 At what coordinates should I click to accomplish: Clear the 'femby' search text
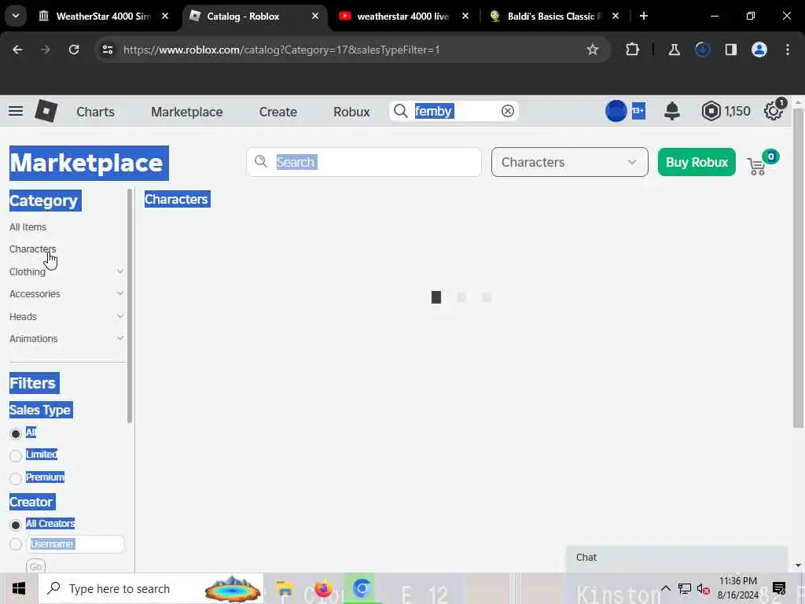pos(507,111)
